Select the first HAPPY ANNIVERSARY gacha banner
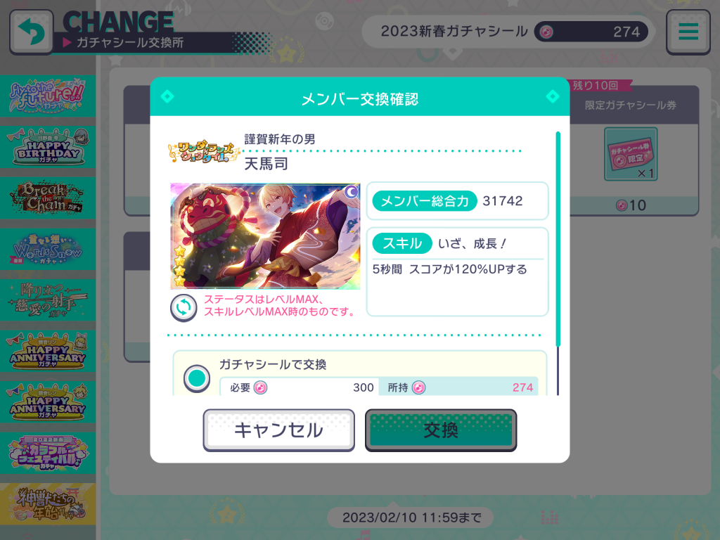Image resolution: width=720 pixels, height=540 pixels. [x=48, y=351]
